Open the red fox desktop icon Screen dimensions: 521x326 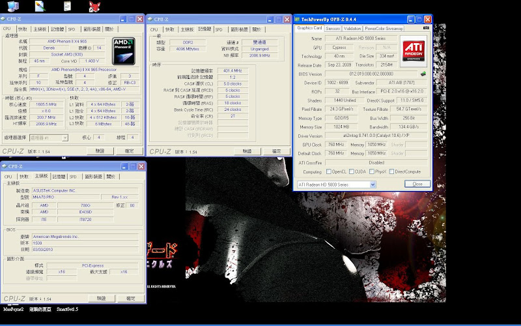coord(94,7)
